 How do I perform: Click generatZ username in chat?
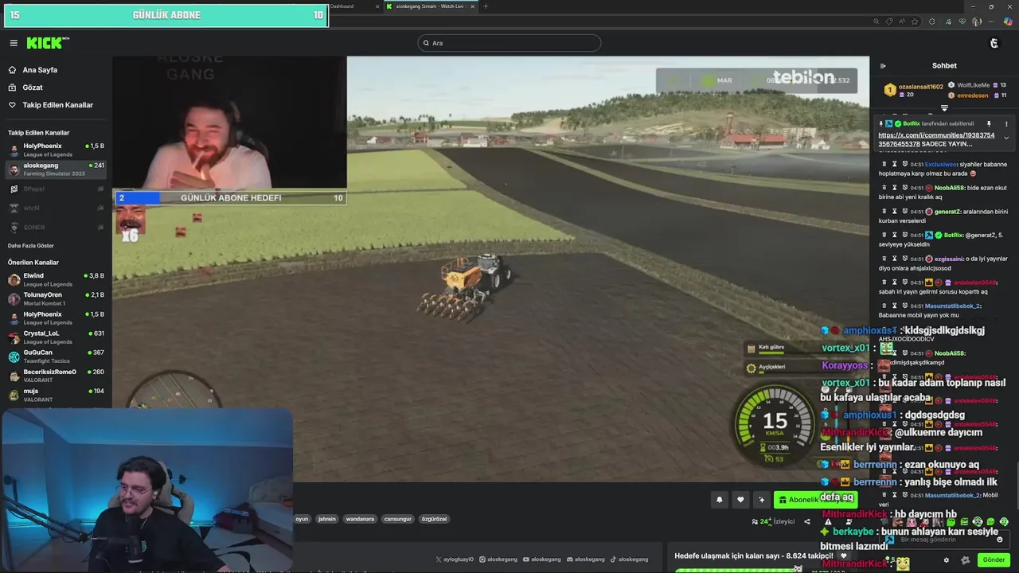click(947, 212)
